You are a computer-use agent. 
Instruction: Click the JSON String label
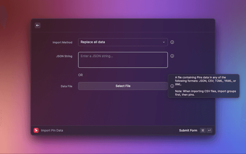[x=64, y=56]
